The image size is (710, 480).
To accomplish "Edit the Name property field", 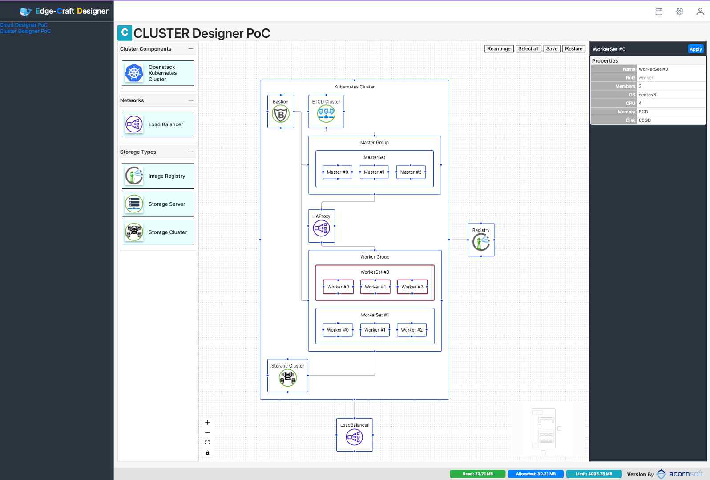I will click(671, 69).
